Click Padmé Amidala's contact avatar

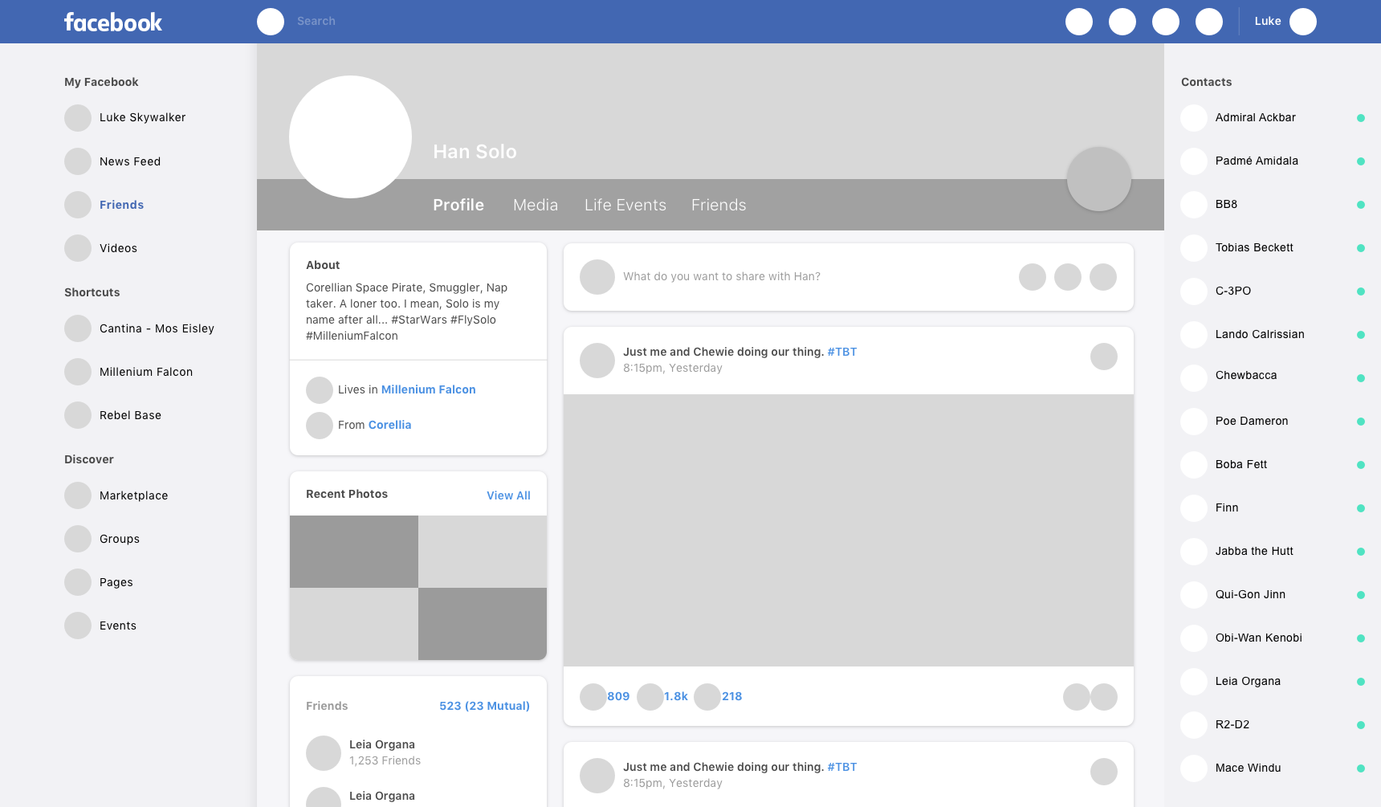click(x=1194, y=161)
